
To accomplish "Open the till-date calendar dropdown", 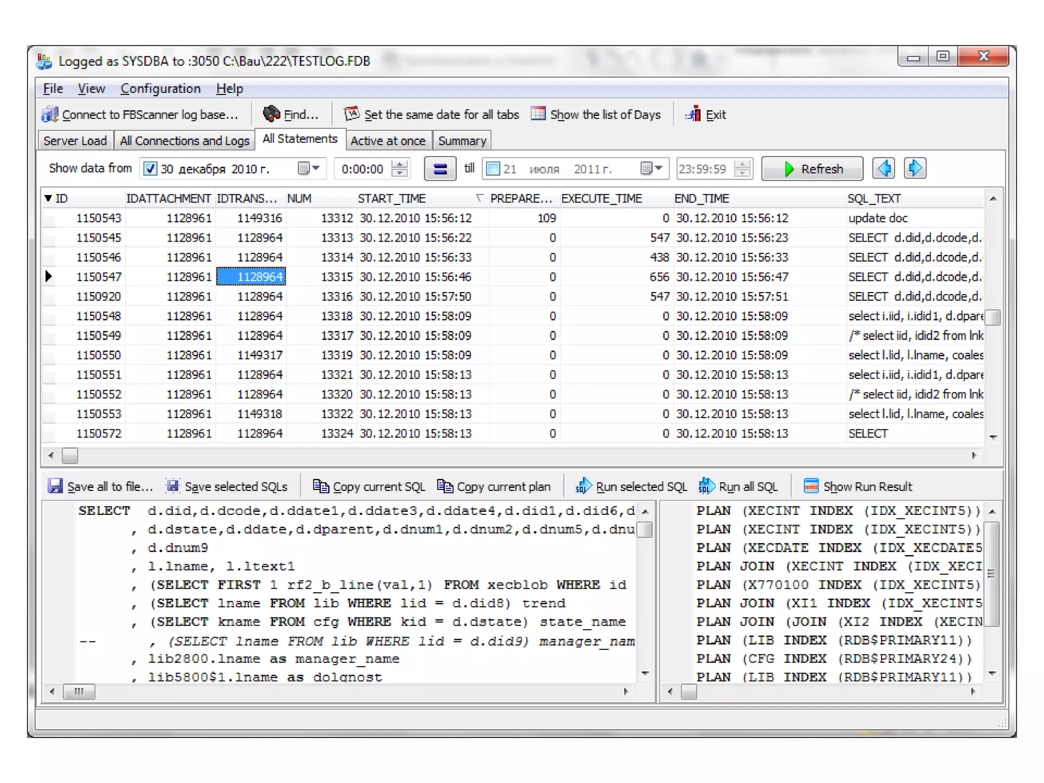I will (x=651, y=168).
